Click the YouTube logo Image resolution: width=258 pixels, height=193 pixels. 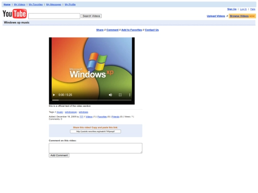[15, 14]
